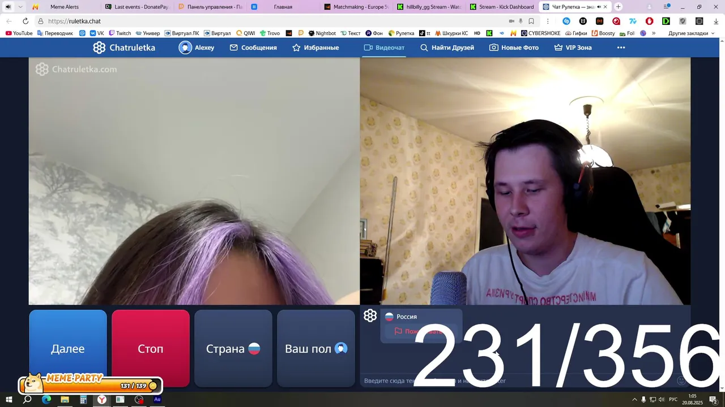Open the Страна country selector
Viewport: 725px width, 407px height.
233,348
